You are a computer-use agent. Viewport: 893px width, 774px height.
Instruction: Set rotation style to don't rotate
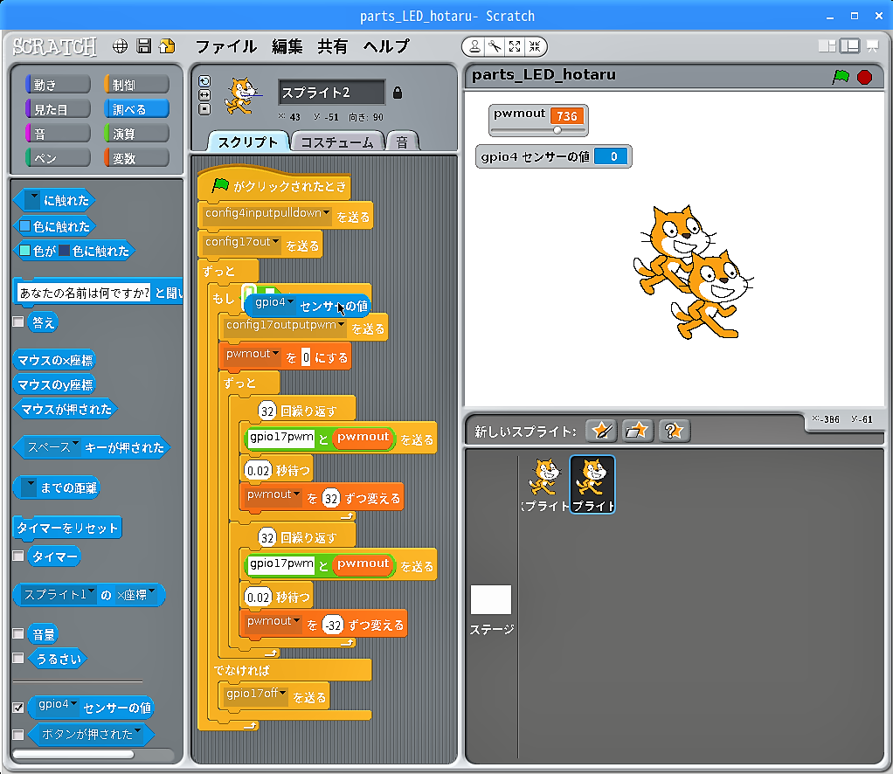point(204,109)
